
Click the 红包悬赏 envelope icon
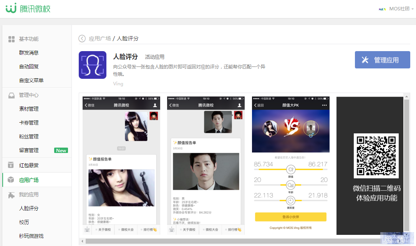tap(11, 165)
